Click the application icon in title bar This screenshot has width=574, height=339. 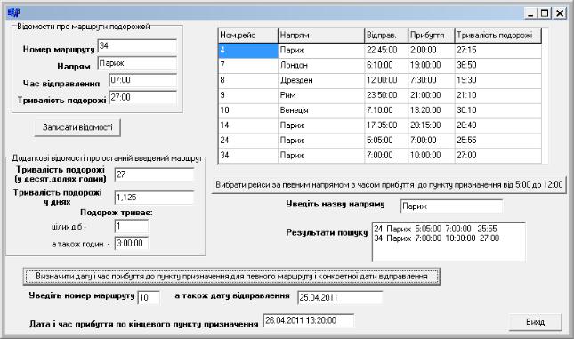[13, 13]
